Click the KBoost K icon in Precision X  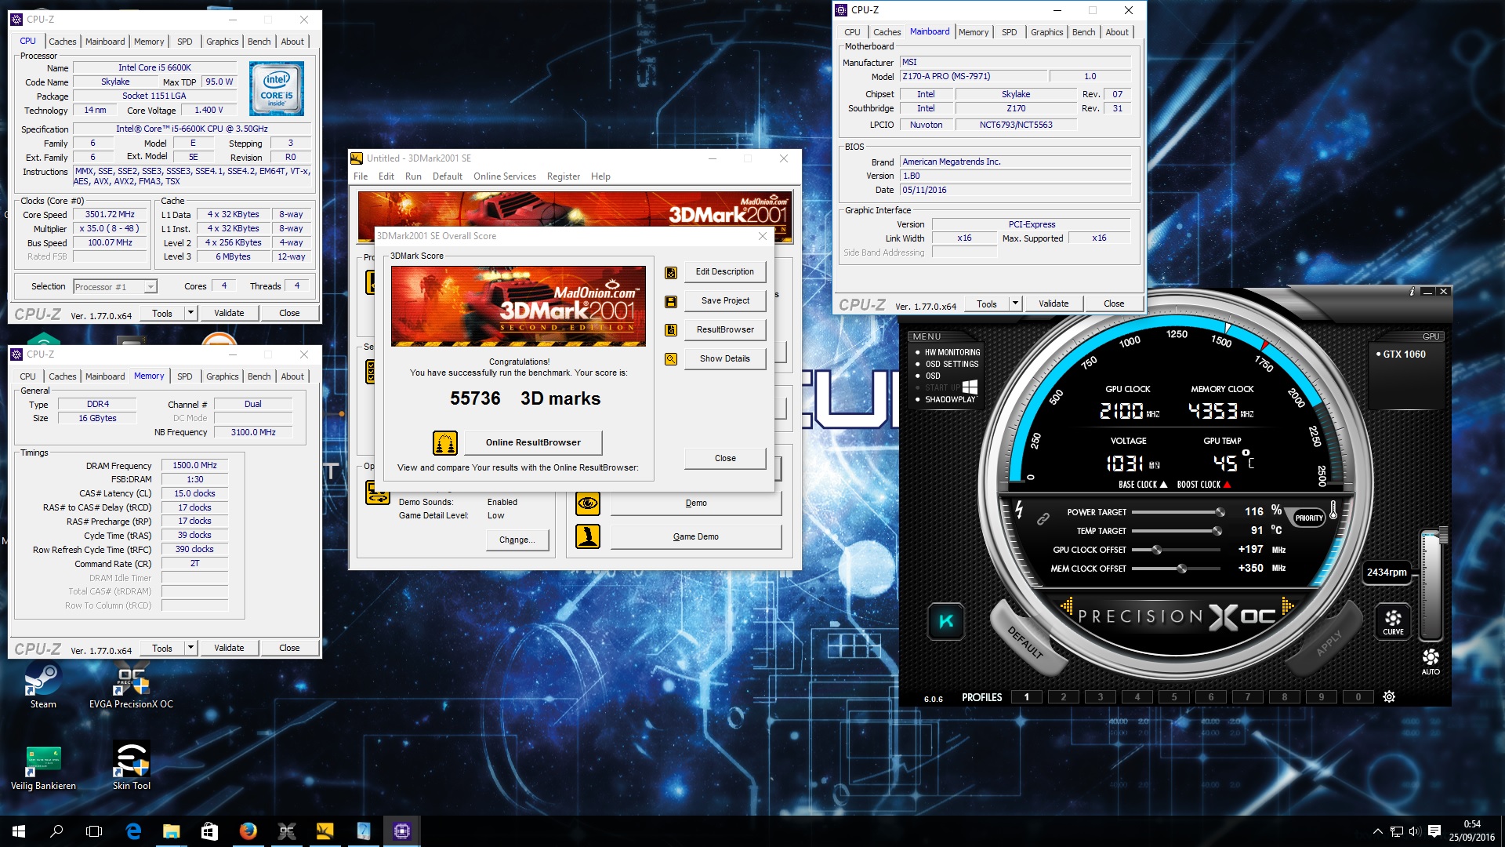coord(946,621)
